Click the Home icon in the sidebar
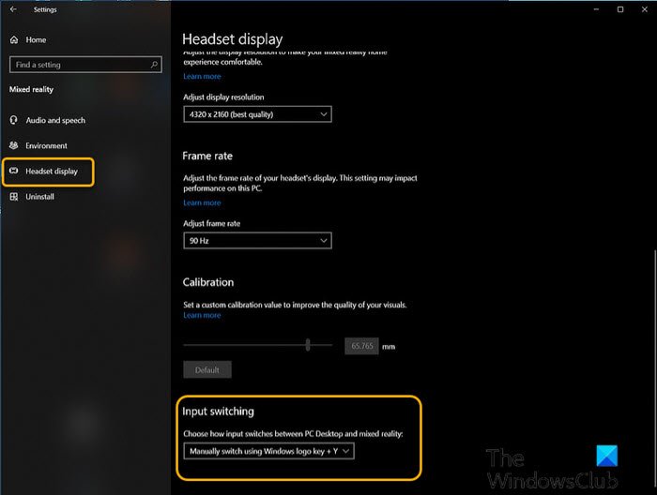 coord(14,39)
